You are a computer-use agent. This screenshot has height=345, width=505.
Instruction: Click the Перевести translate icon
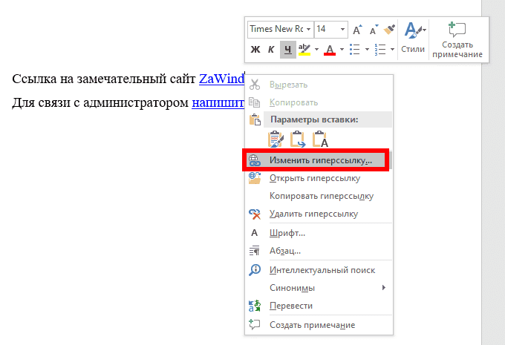[255, 306]
